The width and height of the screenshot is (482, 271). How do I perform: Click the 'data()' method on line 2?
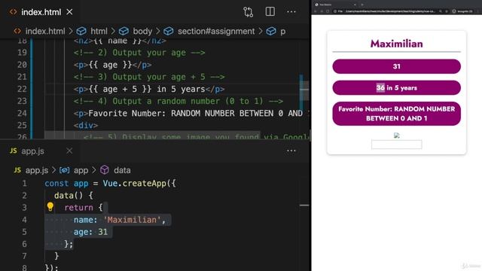pos(69,196)
